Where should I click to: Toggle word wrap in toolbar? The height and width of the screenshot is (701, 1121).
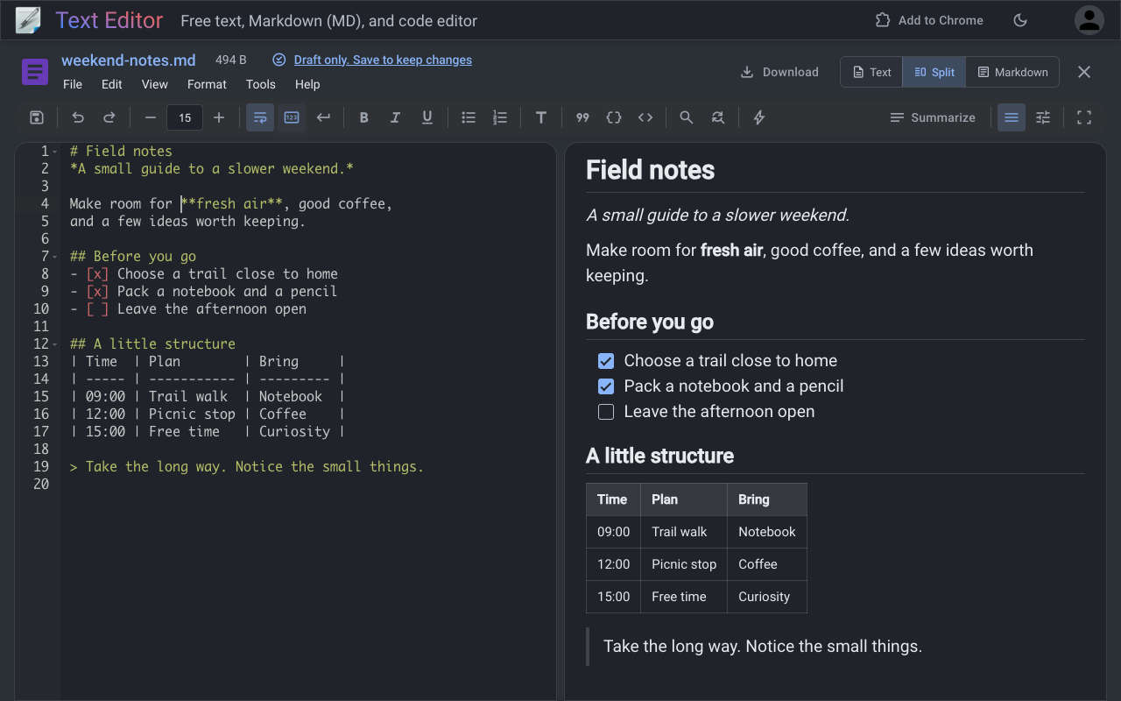(x=260, y=117)
